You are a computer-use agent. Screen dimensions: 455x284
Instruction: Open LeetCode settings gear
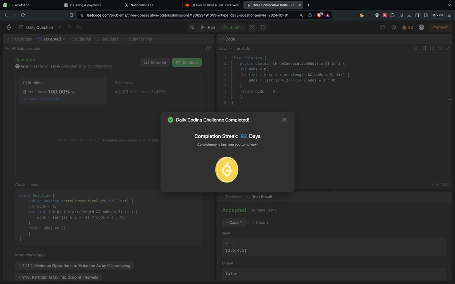(x=394, y=27)
